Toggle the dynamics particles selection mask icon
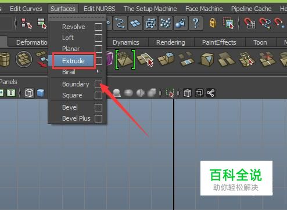The width and height of the screenshot is (287, 210). pos(166,23)
